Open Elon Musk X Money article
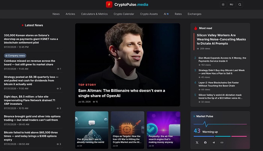The height and width of the screenshot is (151, 263). point(222,60)
